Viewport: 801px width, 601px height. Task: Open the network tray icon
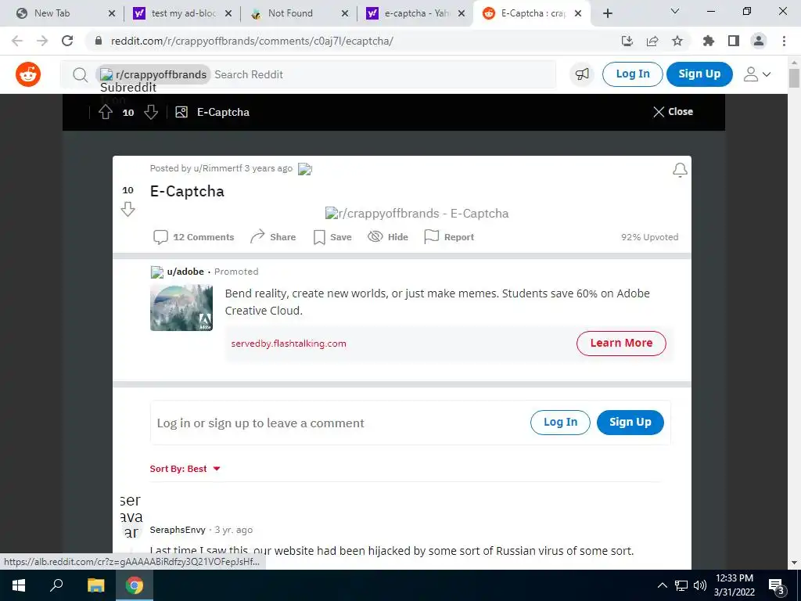click(681, 585)
